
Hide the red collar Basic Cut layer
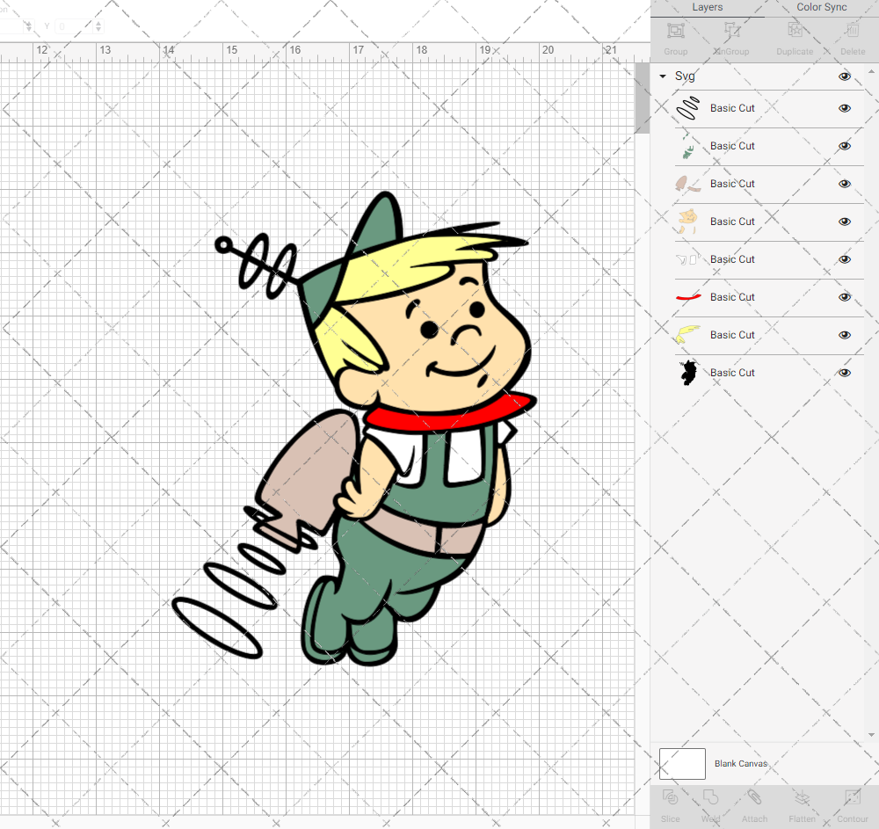click(x=844, y=297)
